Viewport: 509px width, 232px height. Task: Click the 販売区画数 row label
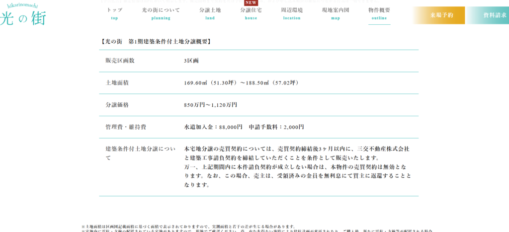(x=120, y=61)
